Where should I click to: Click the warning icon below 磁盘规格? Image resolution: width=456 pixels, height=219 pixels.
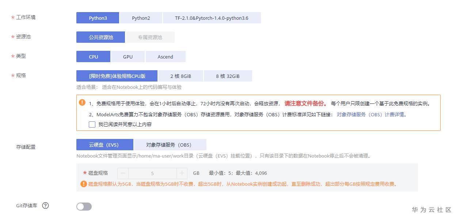click(x=83, y=184)
